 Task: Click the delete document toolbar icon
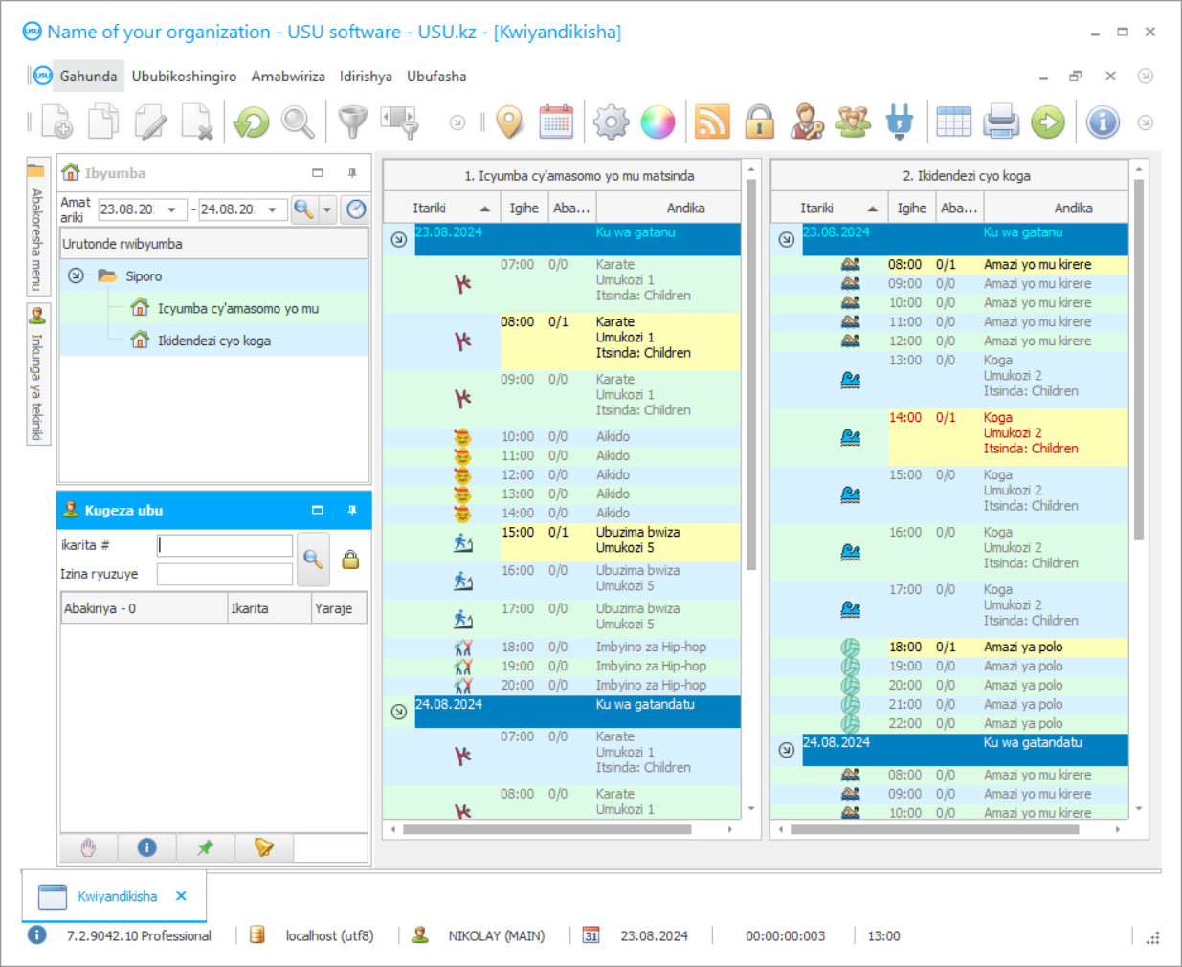click(197, 122)
